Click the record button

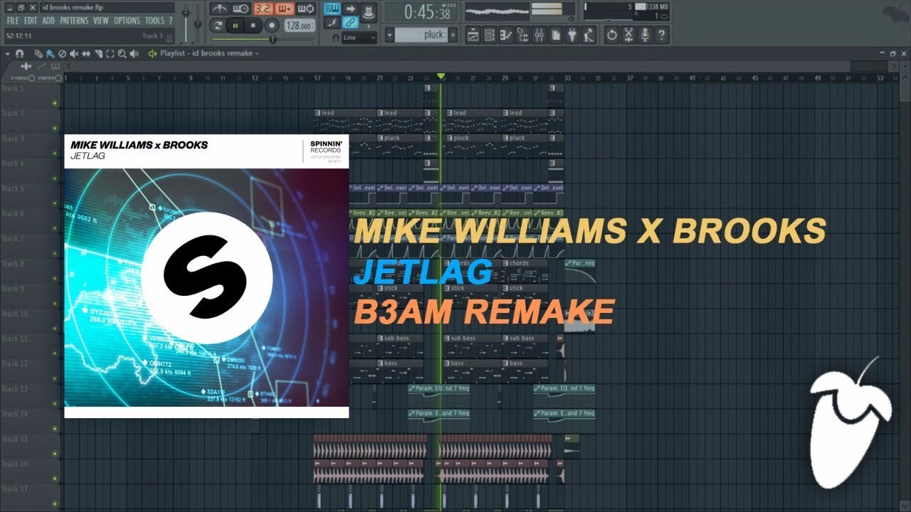[272, 26]
